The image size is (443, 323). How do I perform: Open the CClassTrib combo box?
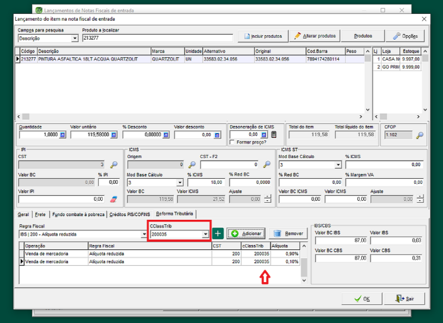pos(205,234)
